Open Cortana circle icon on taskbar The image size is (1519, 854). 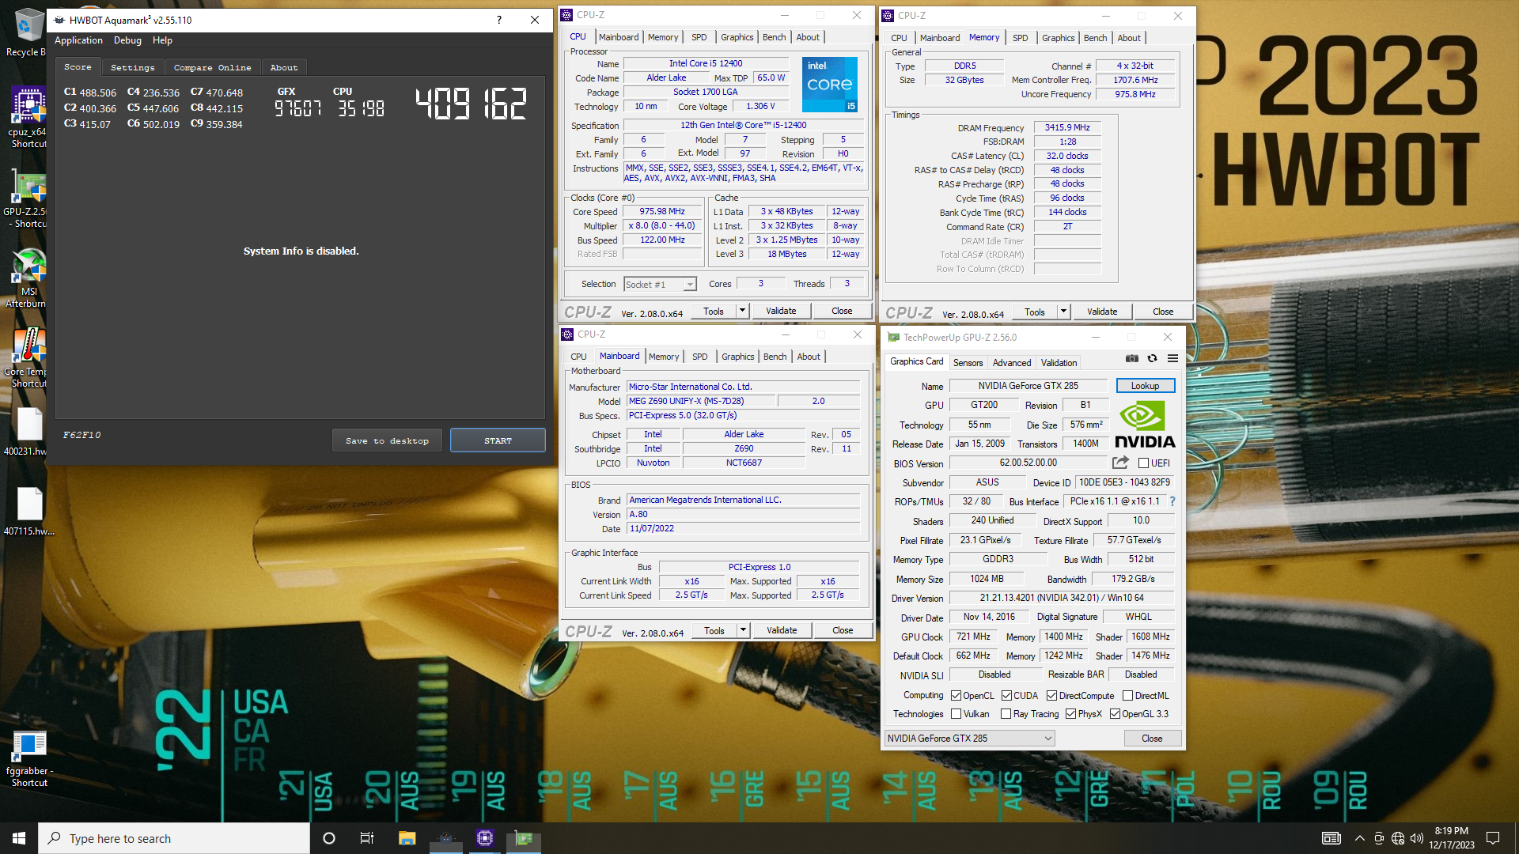[329, 838]
